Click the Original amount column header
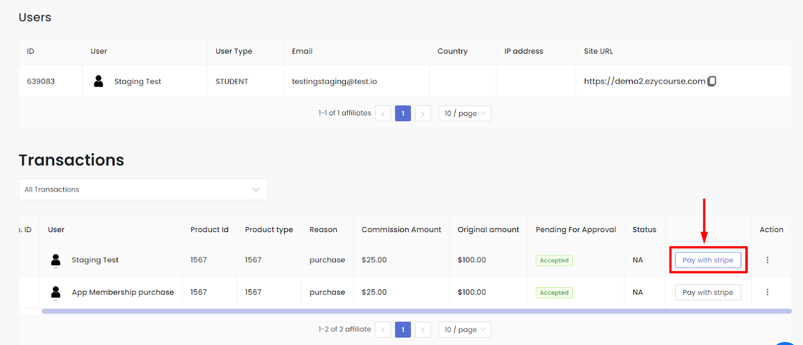The height and width of the screenshot is (345, 803). (x=488, y=230)
